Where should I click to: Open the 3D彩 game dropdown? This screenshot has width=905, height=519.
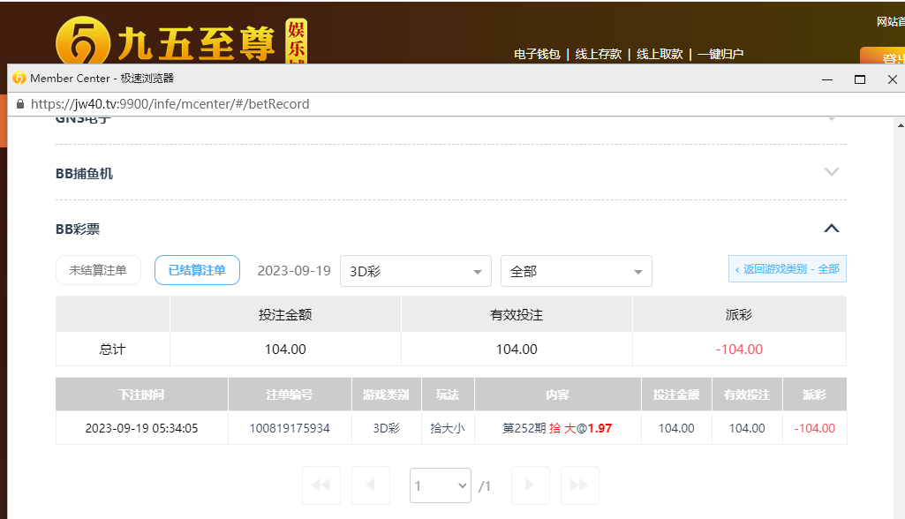tap(416, 271)
